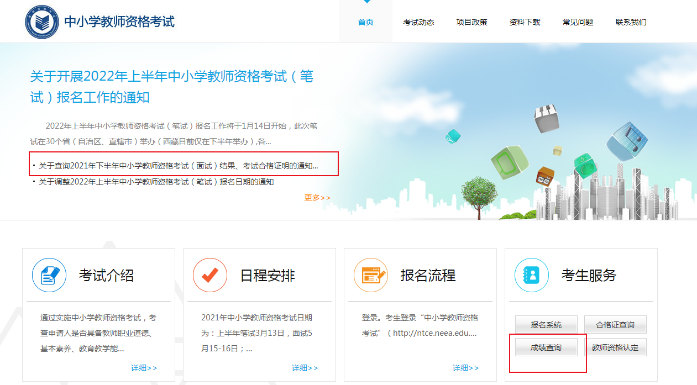Open the 首页 navigation tab

click(365, 22)
